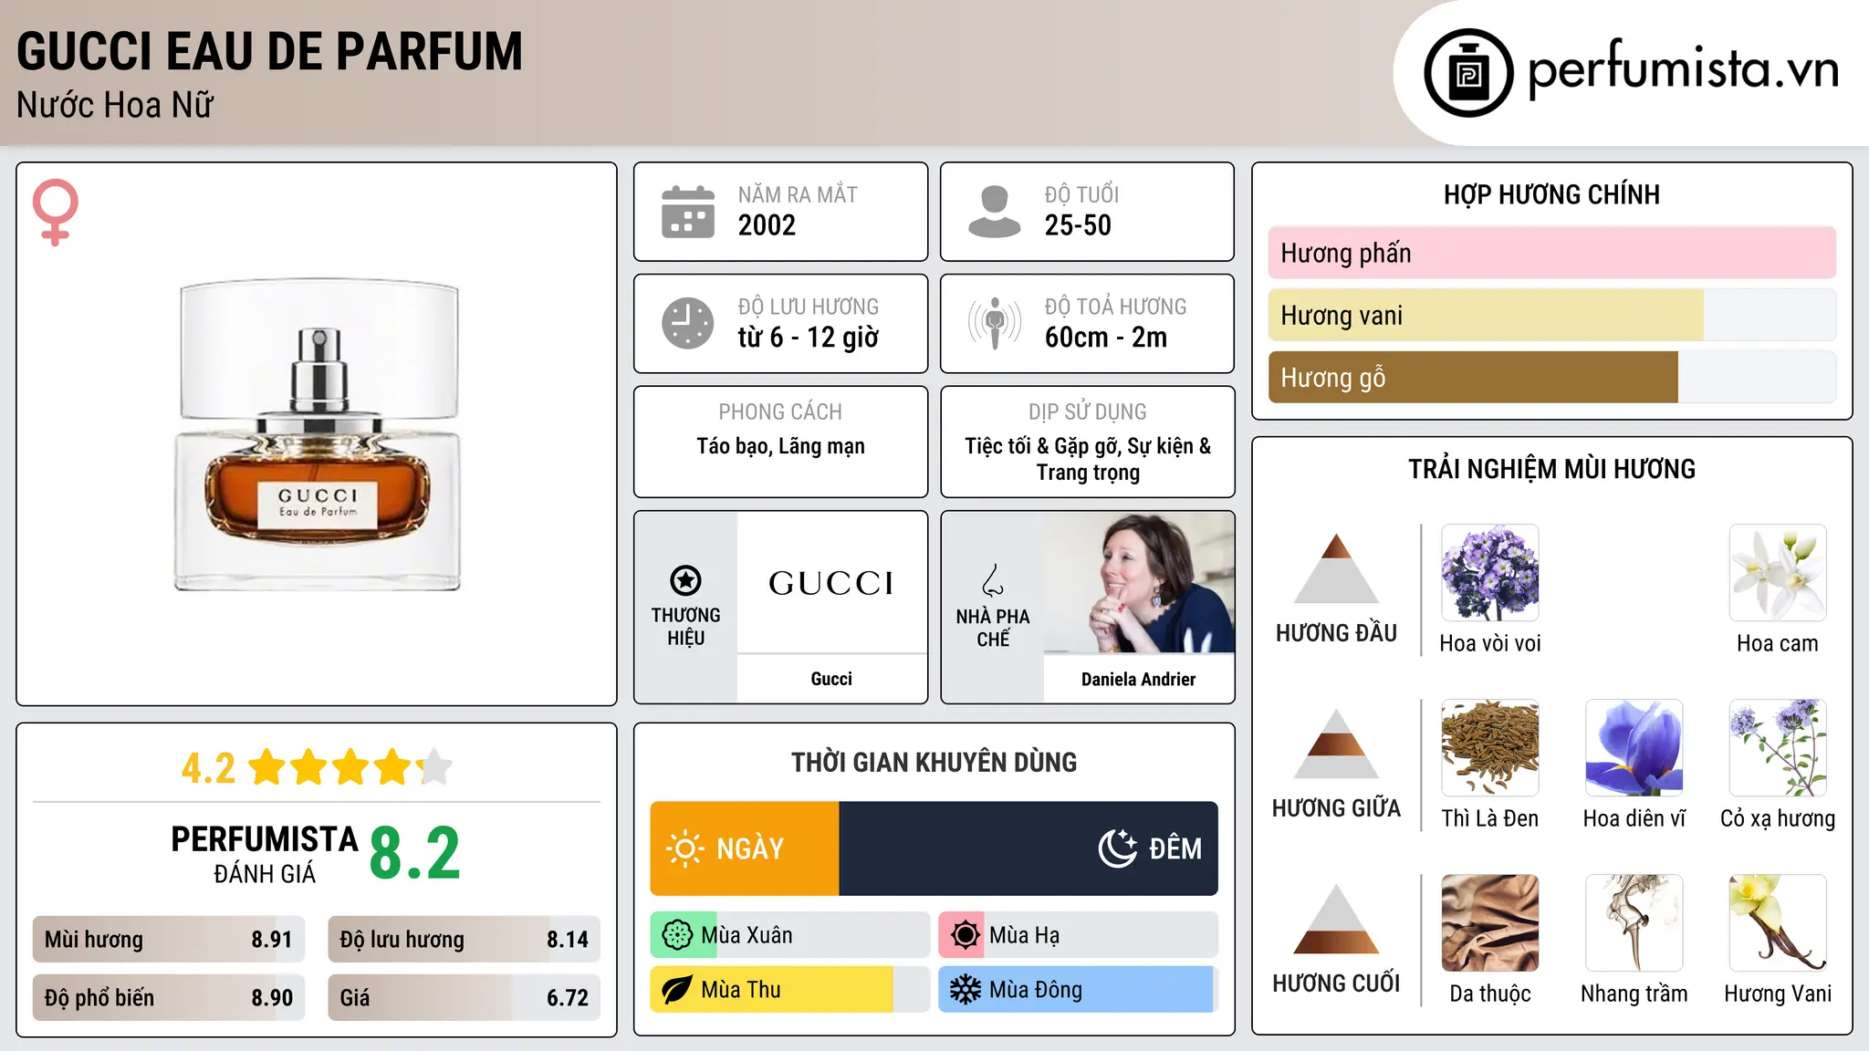Click the Thời gian khuyên dùng heading
The height and width of the screenshot is (1051, 1869).
point(934,763)
